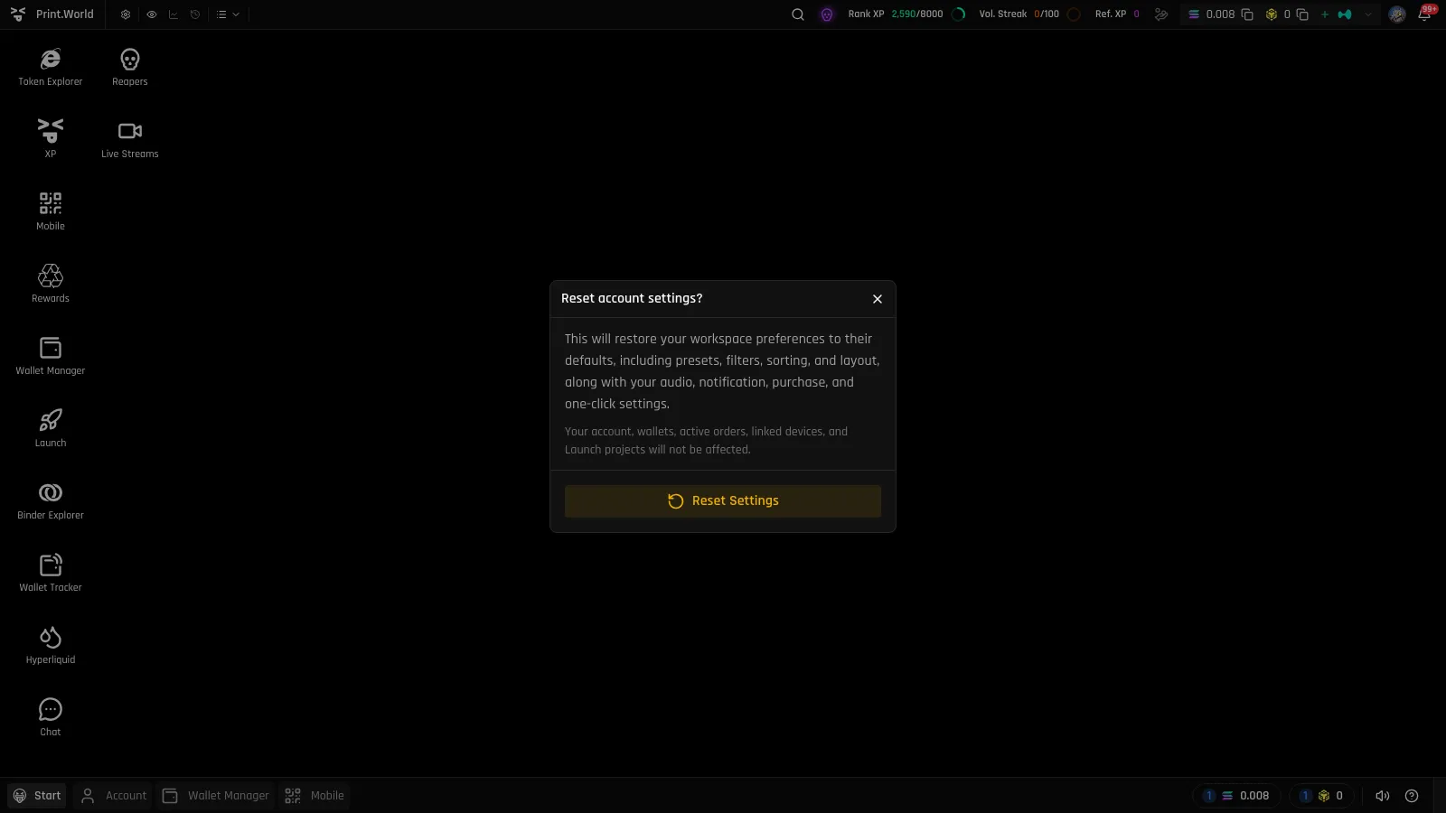This screenshot has width=1446, height=813.
Task: Open the Start menu
Action: [37, 796]
